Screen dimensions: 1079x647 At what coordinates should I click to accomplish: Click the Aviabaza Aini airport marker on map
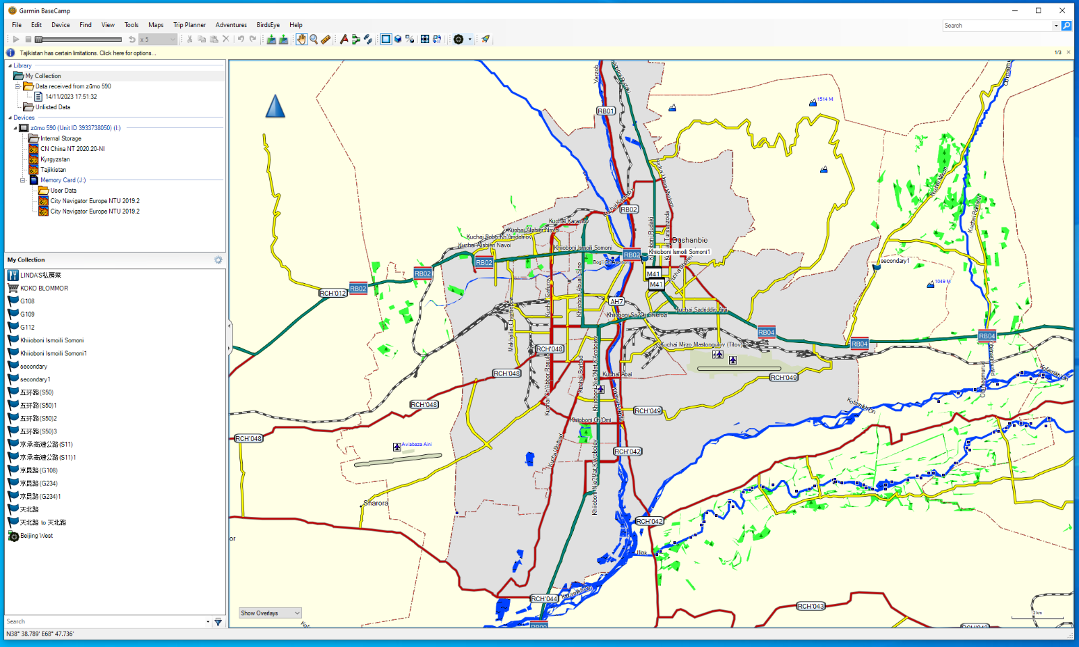click(397, 447)
